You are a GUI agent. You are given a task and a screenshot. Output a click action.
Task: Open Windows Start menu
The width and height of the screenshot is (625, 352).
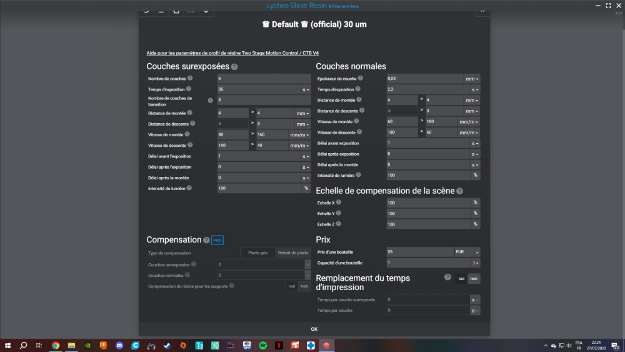[7, 346]
